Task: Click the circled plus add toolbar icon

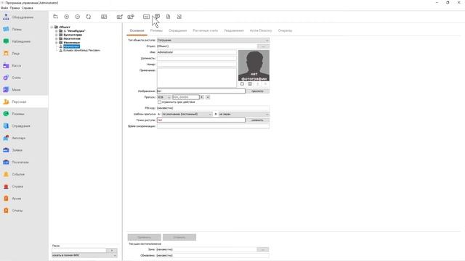Action: tap(66, 17)
